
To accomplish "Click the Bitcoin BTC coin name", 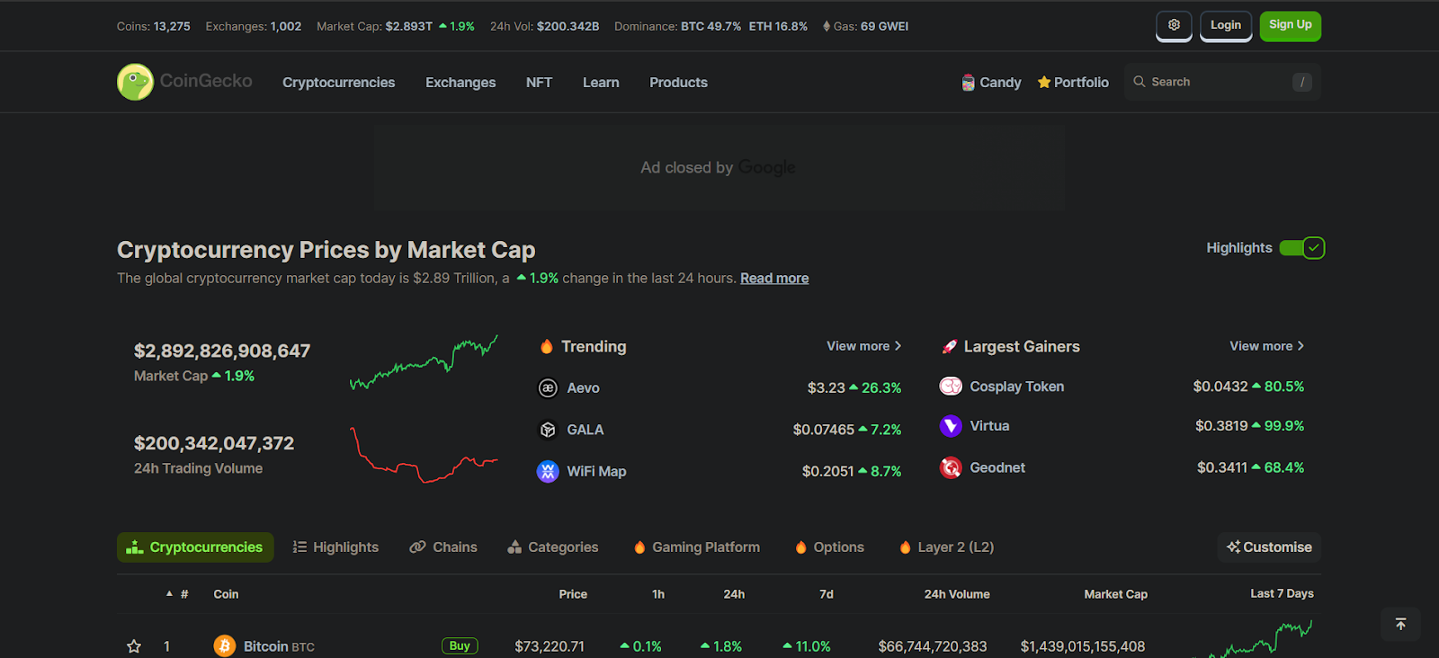I will point(279,646).
